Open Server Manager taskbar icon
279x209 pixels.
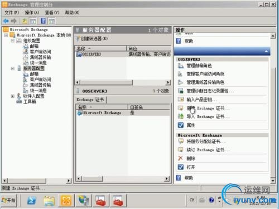(x=84, y=200)
